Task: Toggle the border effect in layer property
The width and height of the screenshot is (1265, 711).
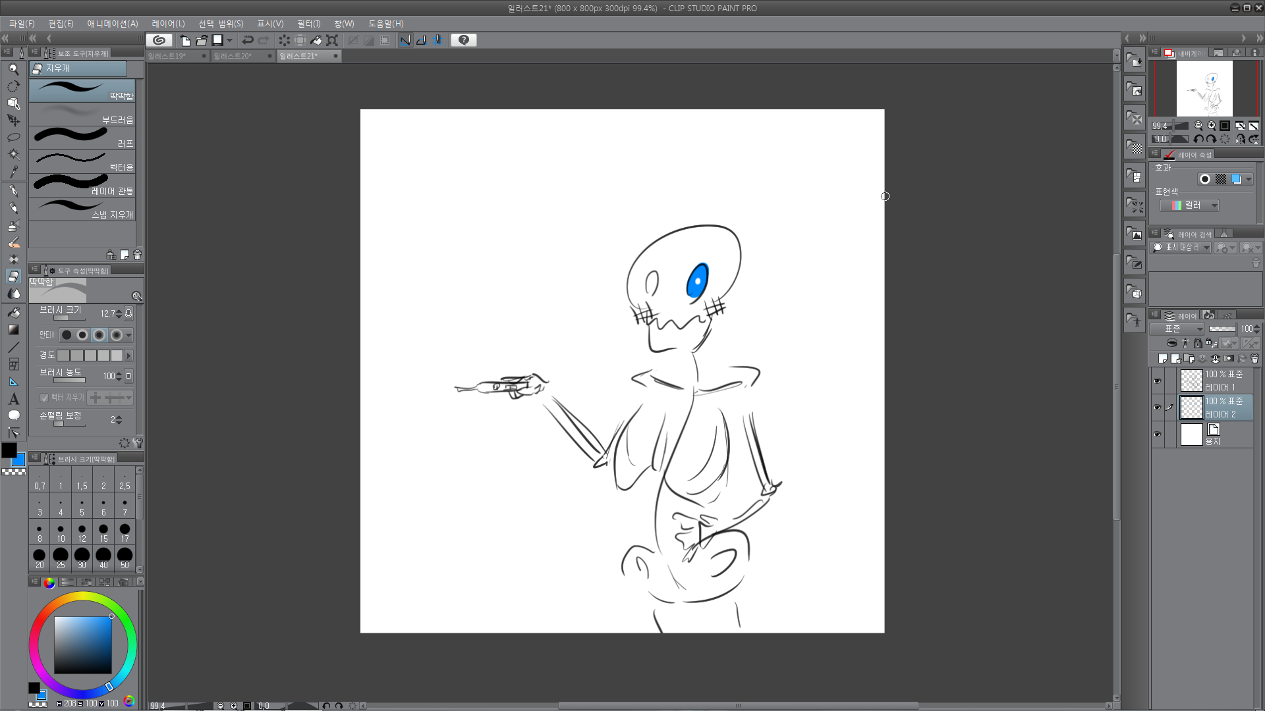Action: [x=1205, y=179]
